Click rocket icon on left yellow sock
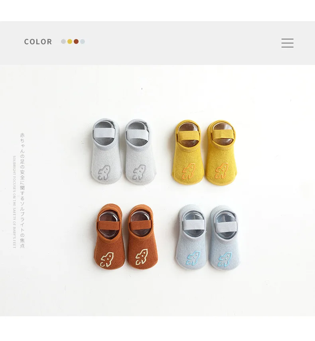The height and width of the screenshot is (341, 315). tap(189, 171)
